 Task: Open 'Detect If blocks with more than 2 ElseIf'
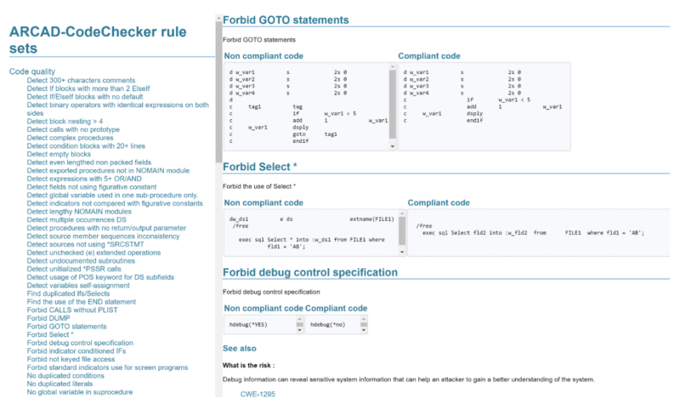pos(88,88)
